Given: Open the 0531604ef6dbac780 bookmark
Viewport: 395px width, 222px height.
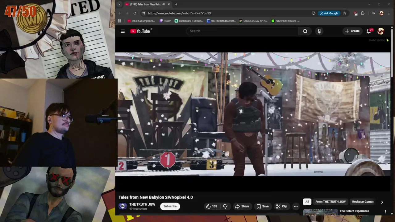Looking at the screenshot, I should (221, 21).
